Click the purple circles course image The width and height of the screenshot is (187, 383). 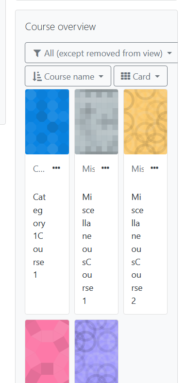tap(96, 351)
